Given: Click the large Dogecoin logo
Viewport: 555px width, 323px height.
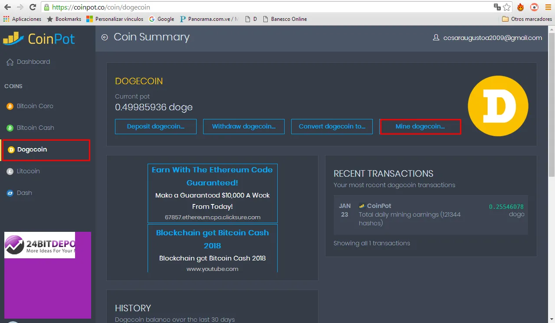Looking at the screenshot, I should pos(498,106).
